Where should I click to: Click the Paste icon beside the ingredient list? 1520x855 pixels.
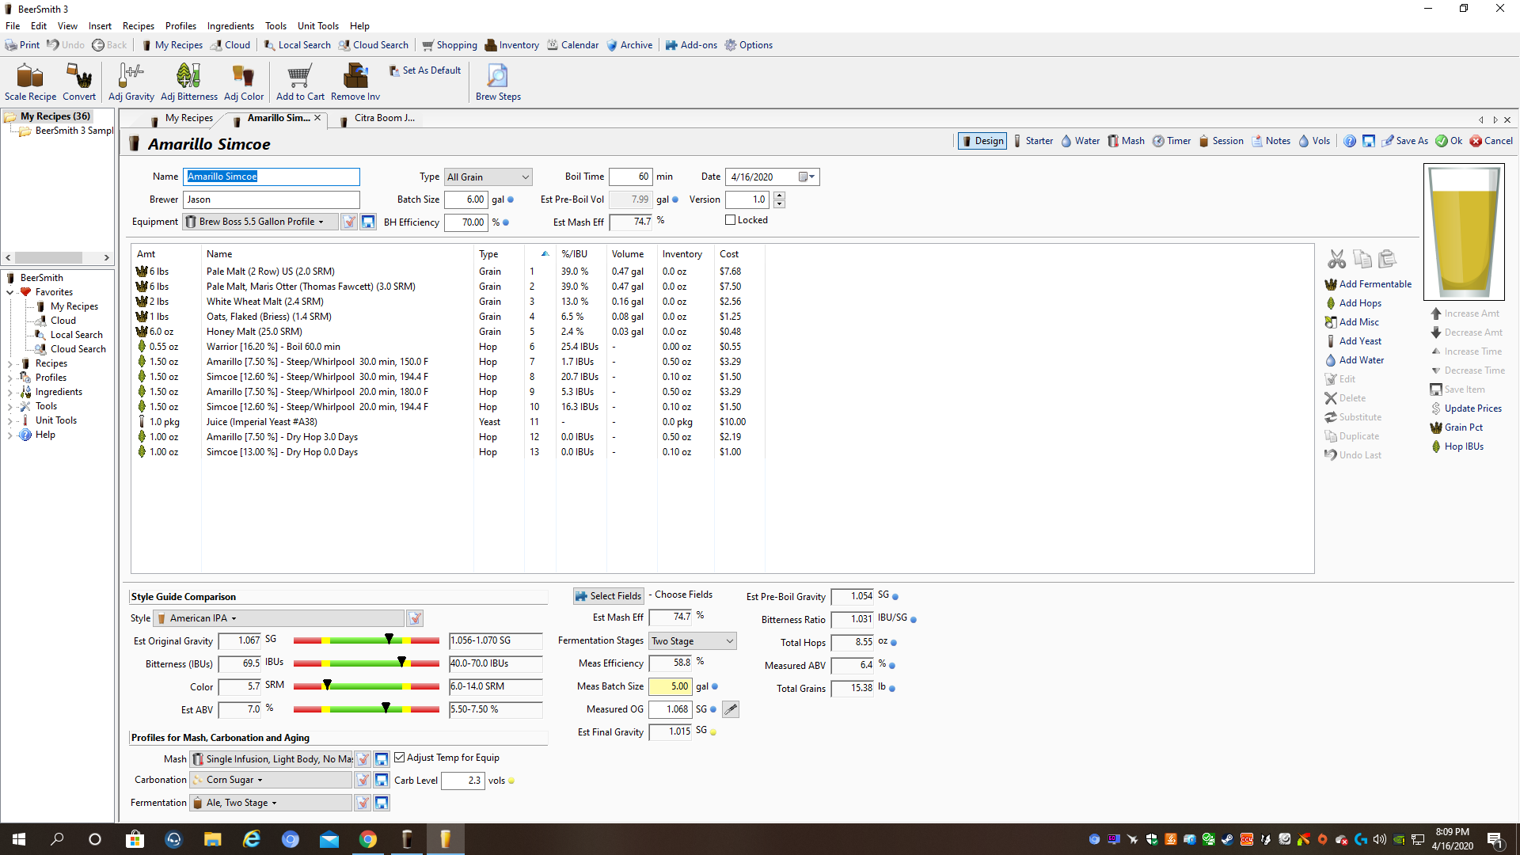1387,259
